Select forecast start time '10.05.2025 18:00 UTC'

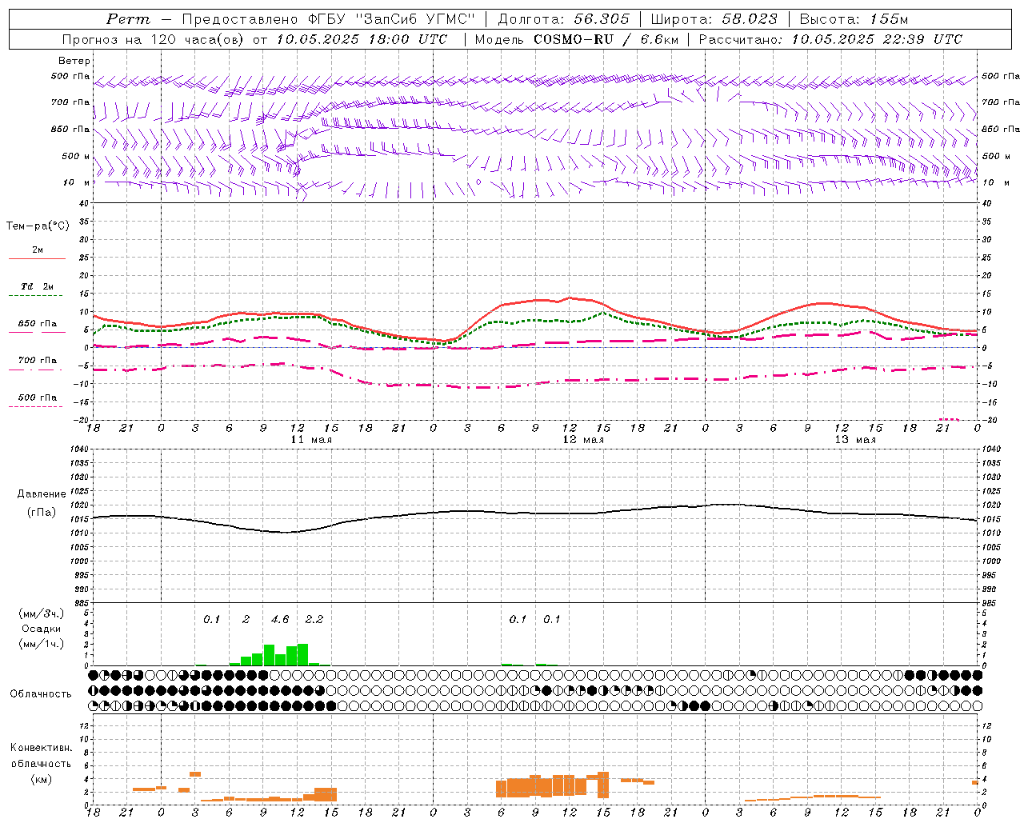pyautogui.click(x=362, y=39)
